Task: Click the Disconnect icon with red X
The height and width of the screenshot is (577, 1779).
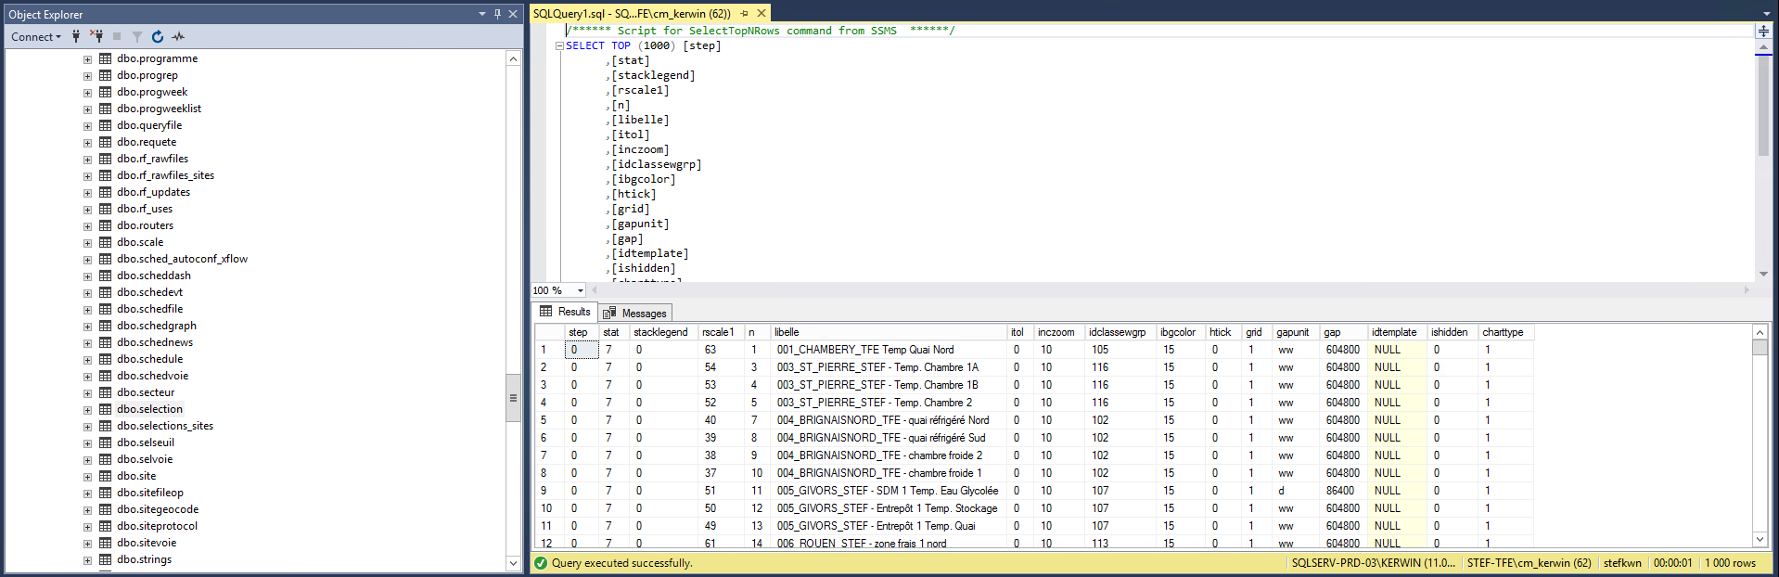Action: click(96, 36)
